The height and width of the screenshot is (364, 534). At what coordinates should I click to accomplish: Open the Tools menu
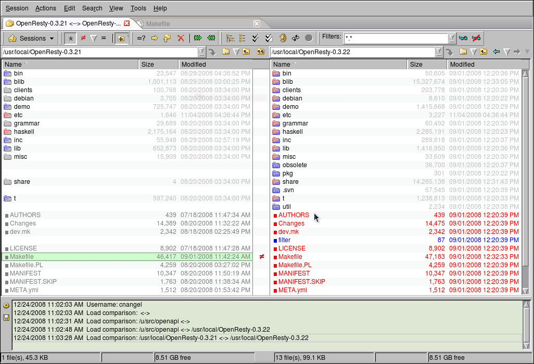point(138,8)
